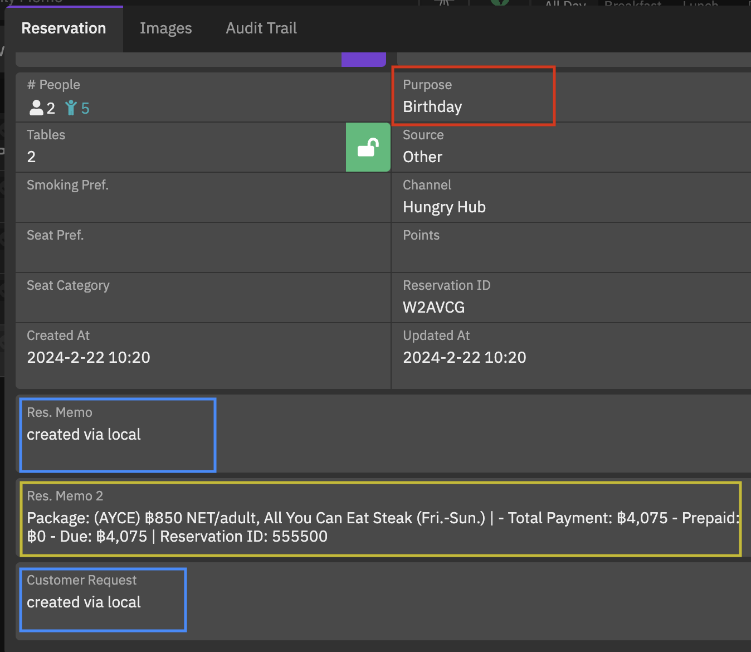Screen dimensions: 751x652
Task: Click the Reservation ID W2AVCG
Action: point(433,308)
